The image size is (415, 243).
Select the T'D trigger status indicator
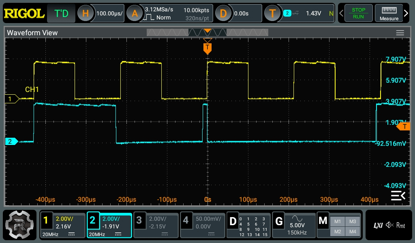(x=61, y=13)
